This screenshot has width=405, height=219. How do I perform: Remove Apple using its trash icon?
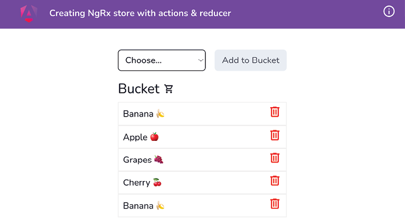(x=275, y=135)
